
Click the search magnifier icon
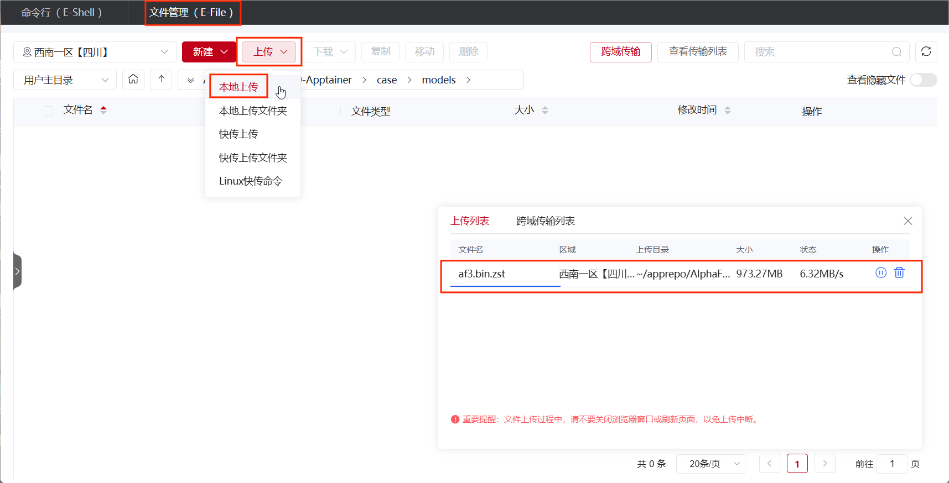(x=896, y=52)
